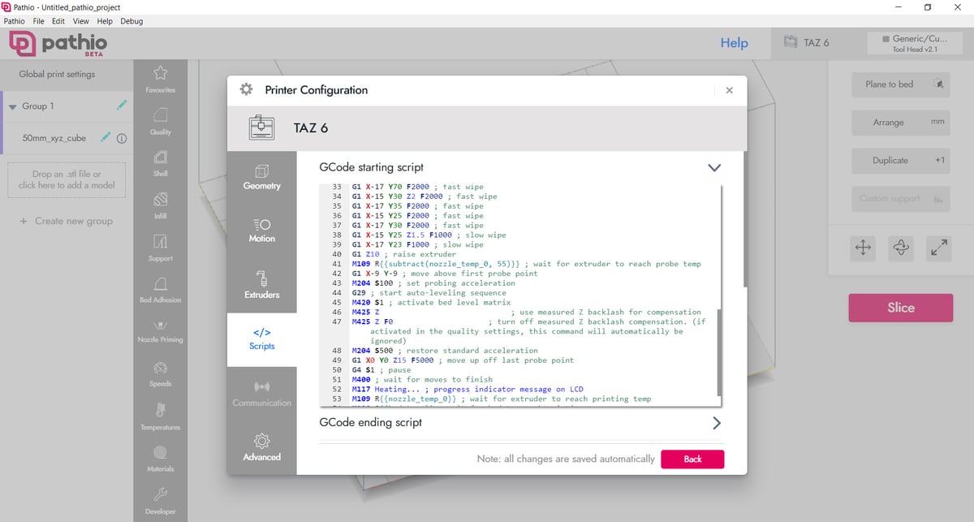Switch to the Motion tab

click(x=261, y=231)
